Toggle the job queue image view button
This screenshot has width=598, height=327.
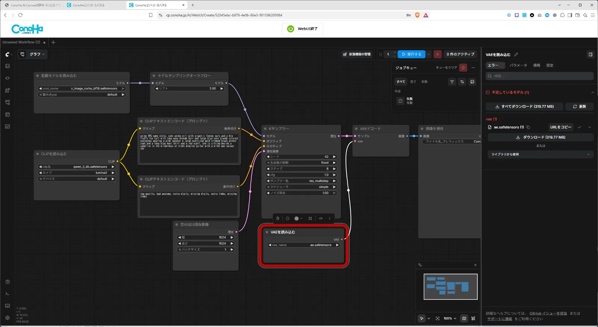[472, 82]
